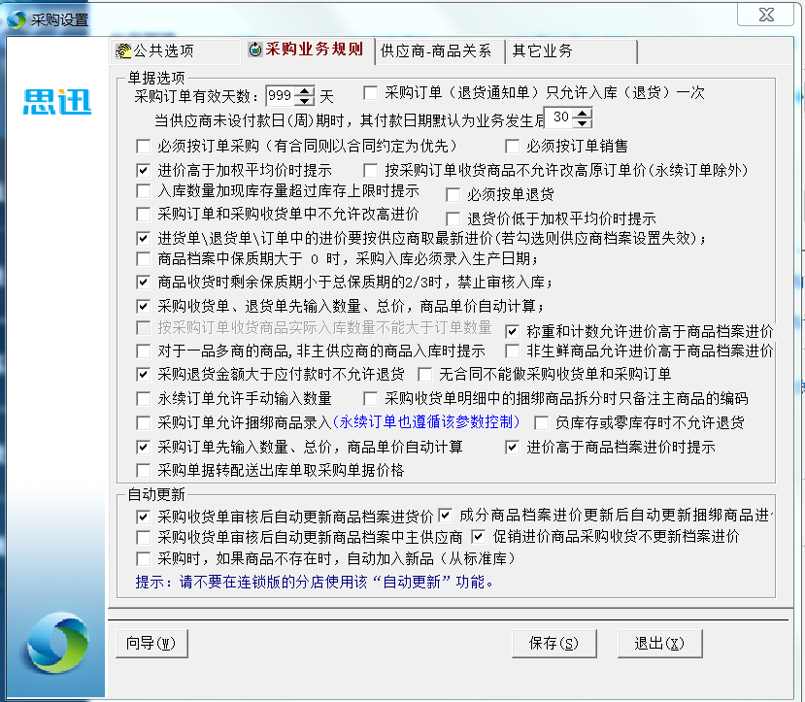The image size is (805, 702).
Task: Tick the 必须按单退货 option
Action: [x=453, y=194]
